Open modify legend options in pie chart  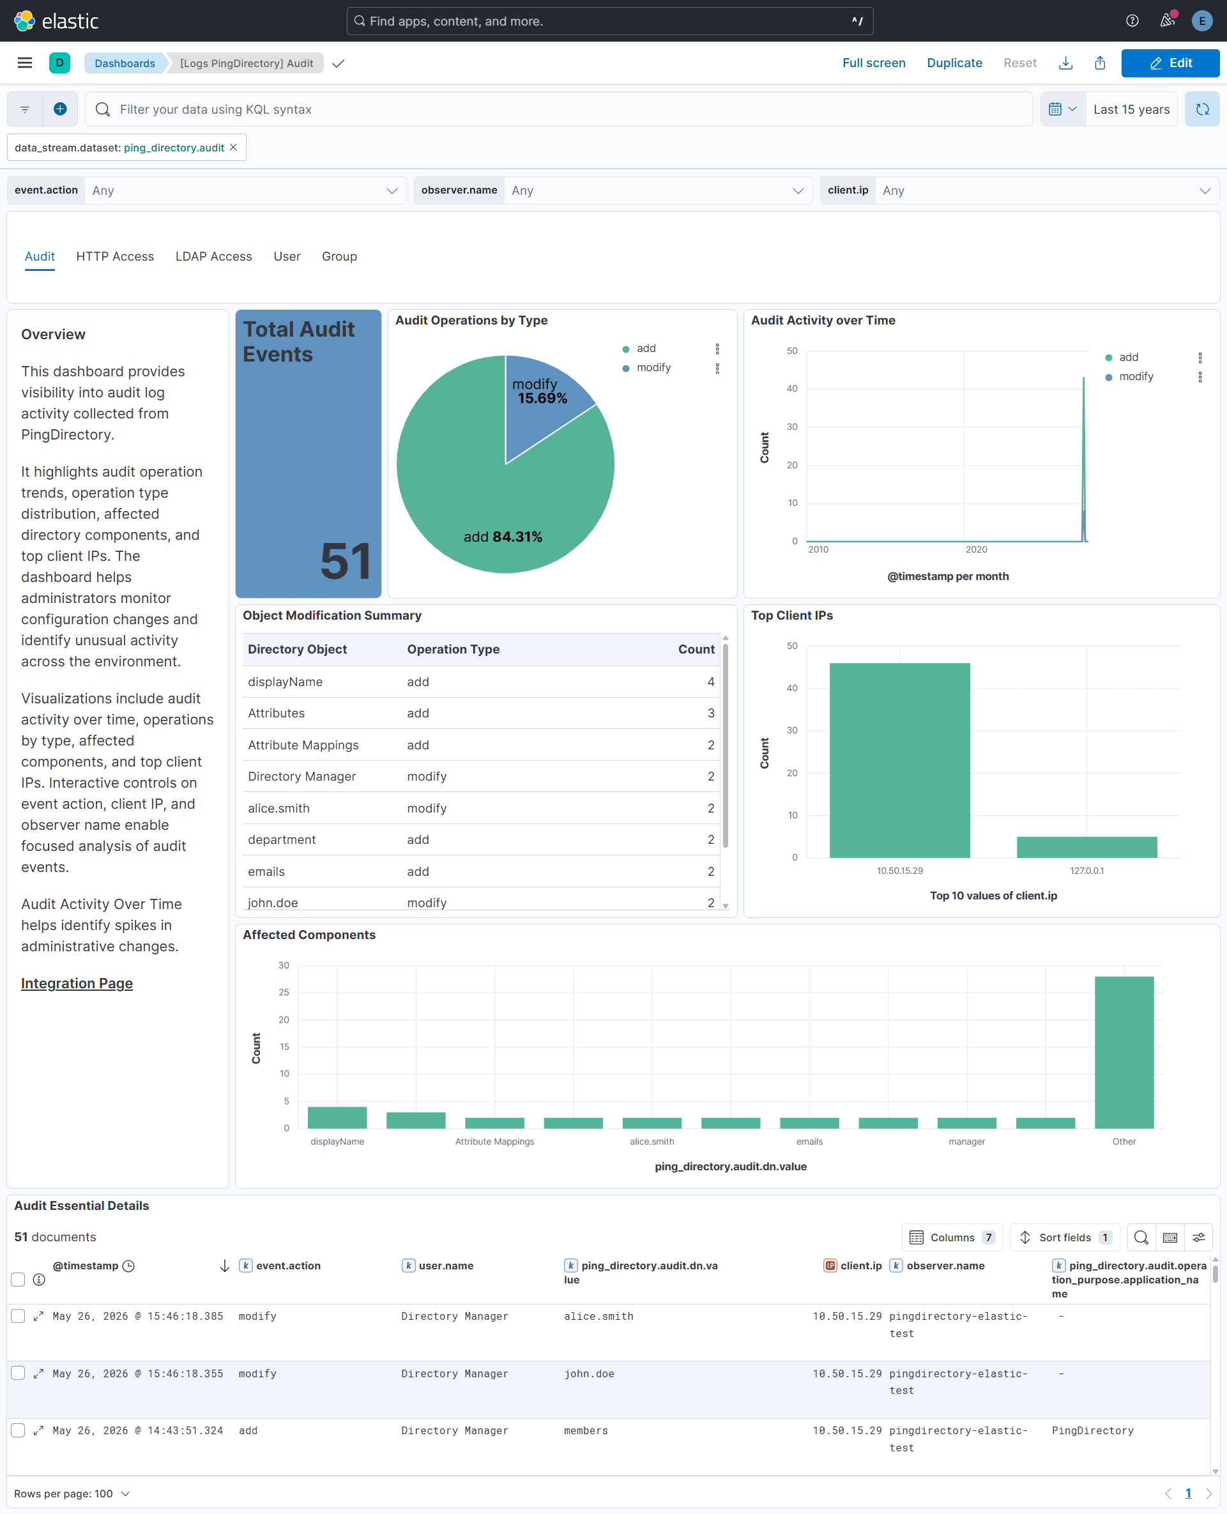(717, 367)
